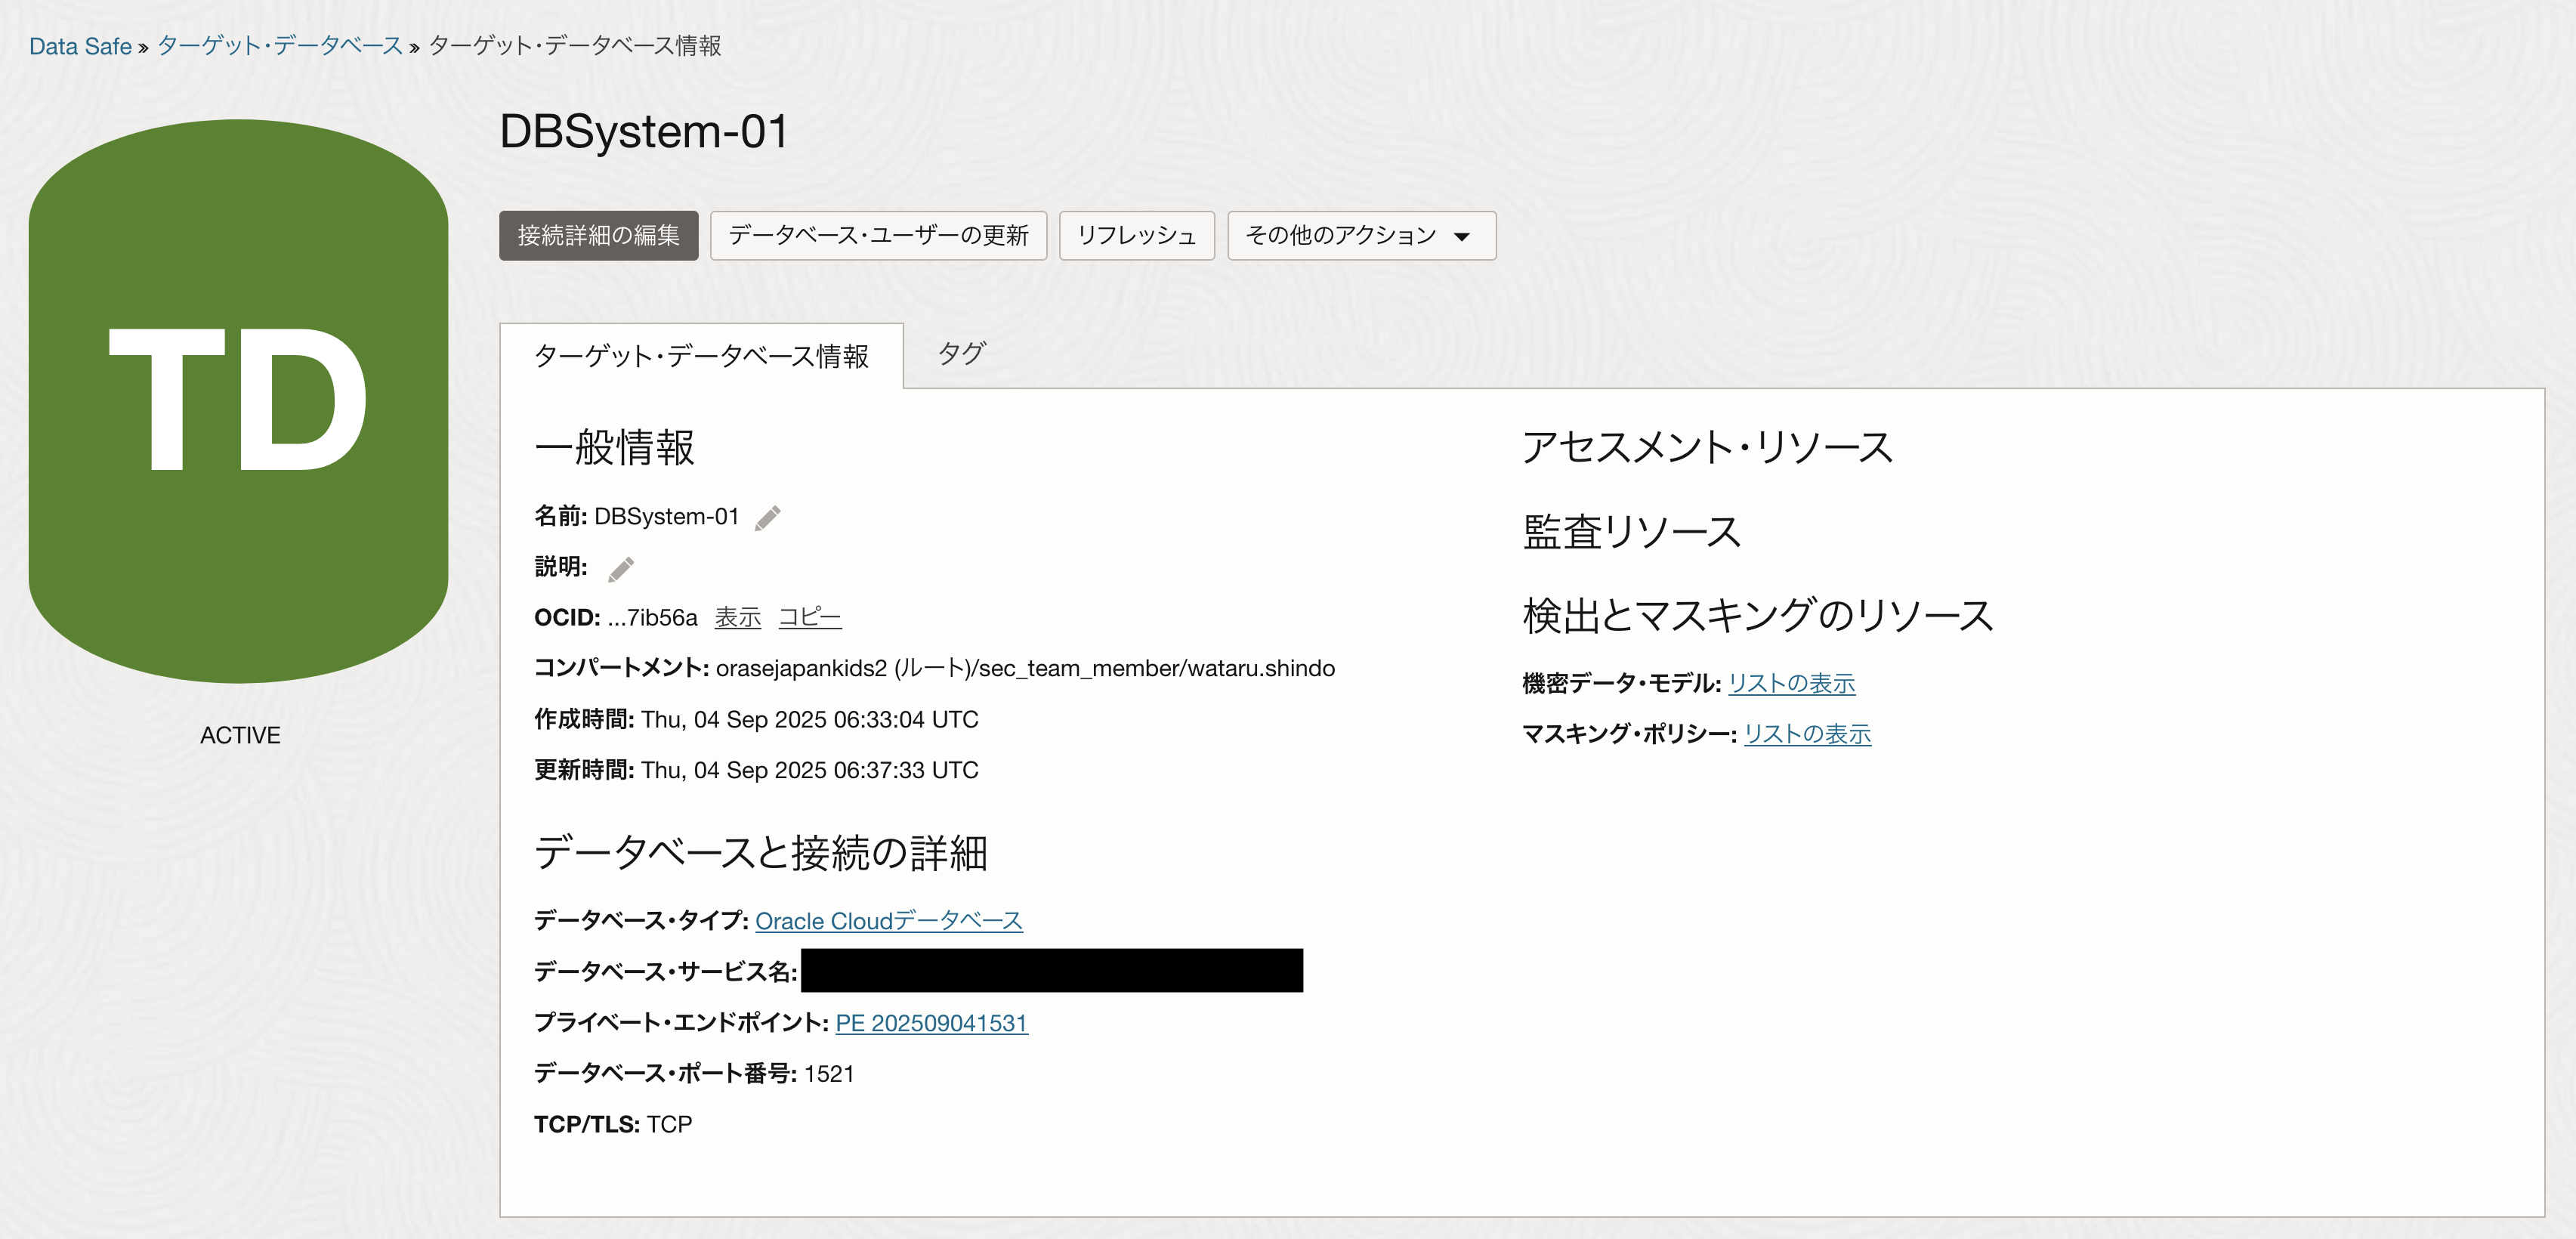Expand the dropdown arrow on その他のアクション
Image resolution: width=2576 pixels, height=1239 pixels.
[1463, 236]
